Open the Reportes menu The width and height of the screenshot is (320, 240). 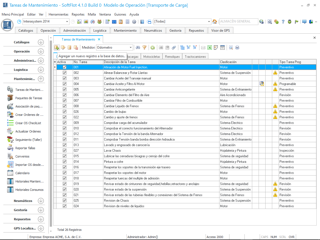pyautogui.click(x=78, y=14)
